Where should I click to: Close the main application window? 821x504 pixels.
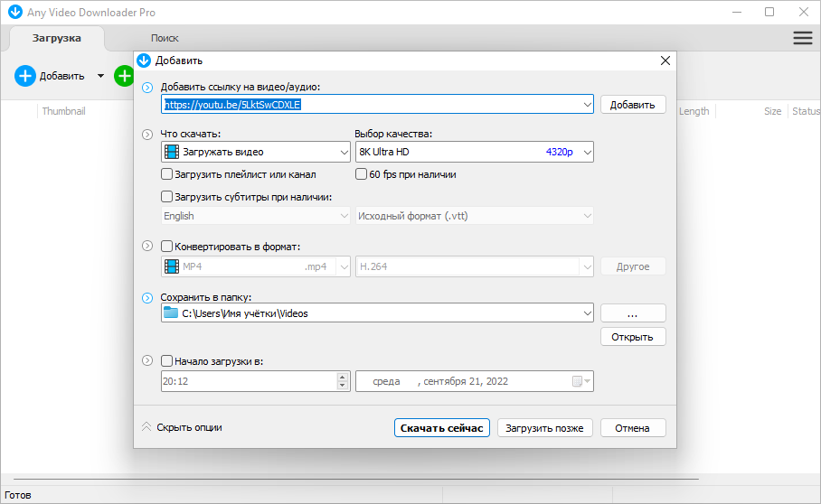point(803,12)
